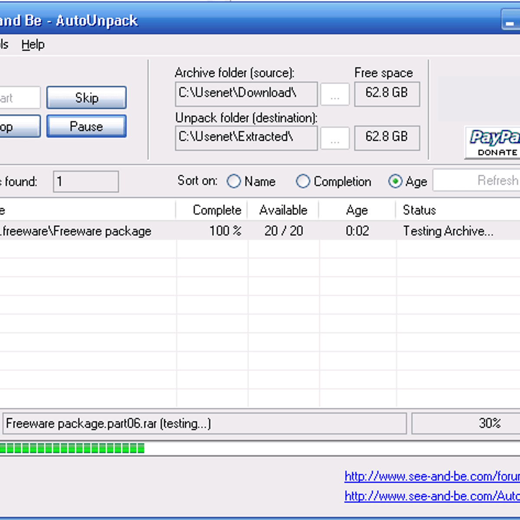This screenshot has height=520, width=520.
Task: Browse for the Unpack destination folder
Action: point(335,138)
